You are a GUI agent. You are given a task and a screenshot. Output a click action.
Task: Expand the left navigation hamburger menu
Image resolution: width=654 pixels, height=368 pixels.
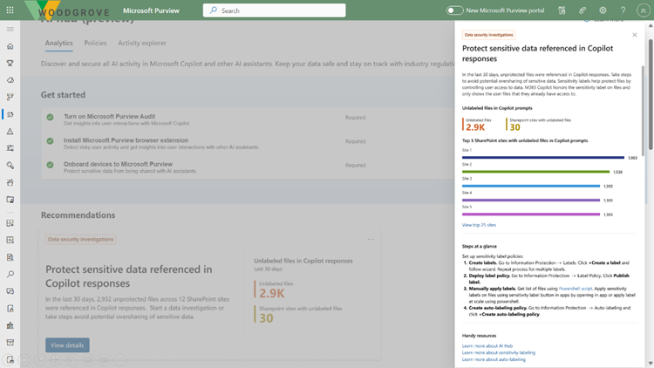[10, 29]
